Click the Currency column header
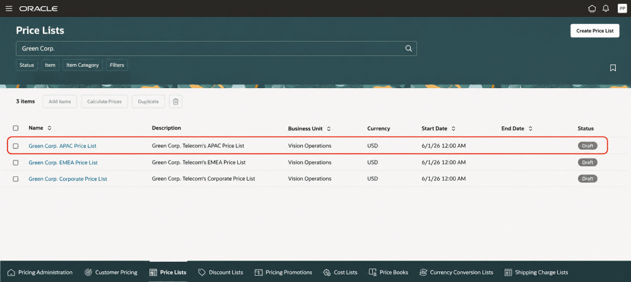Screen dimensions: 631x282 pyautogui.click(x=379, y=128)
